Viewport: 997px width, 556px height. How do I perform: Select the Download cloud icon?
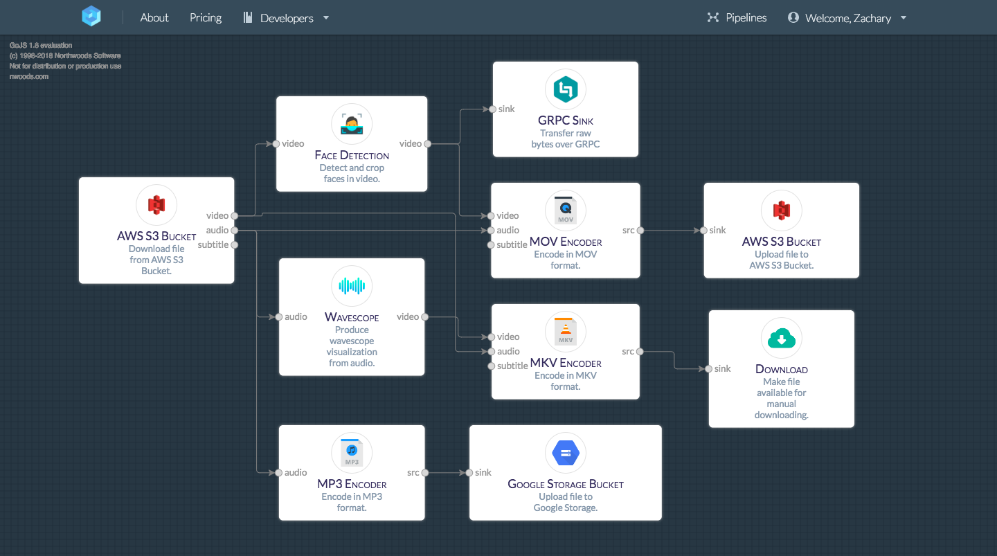pyautogui.click(x=782, y=339)
